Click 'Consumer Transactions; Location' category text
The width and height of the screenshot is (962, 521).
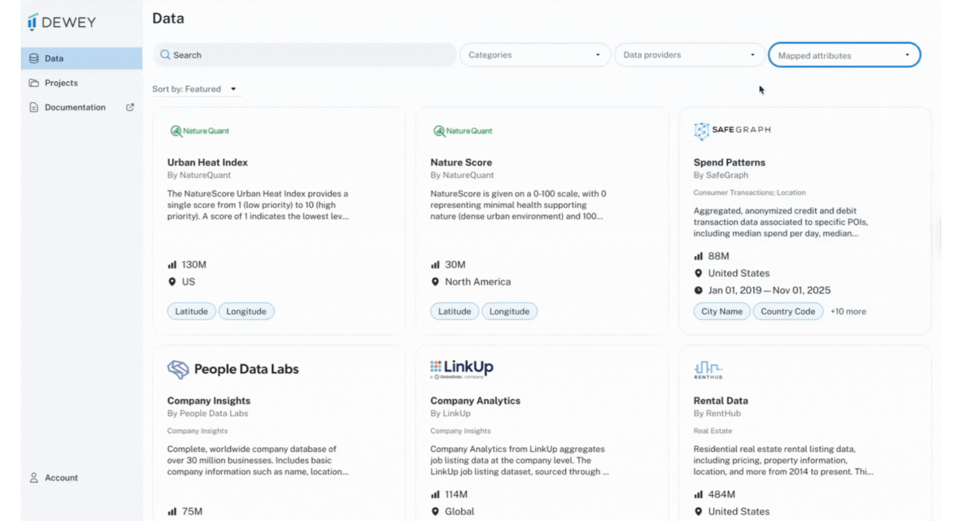click(750, 193)
